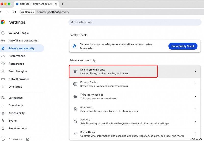Expand the Delete browsing data arrow

(x=195, y=71)
